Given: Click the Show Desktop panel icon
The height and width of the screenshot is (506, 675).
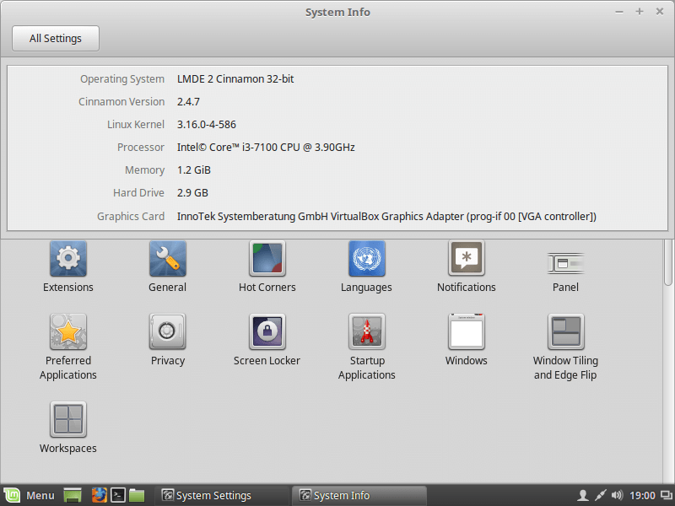Looking at the screenshot, I should 73,495.
